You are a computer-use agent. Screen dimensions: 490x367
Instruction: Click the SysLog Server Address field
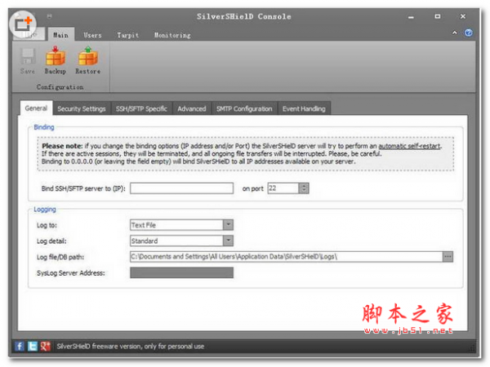(181, 272)
